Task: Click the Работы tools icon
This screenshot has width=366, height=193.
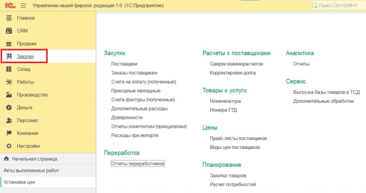Action: tap(9, 82)
